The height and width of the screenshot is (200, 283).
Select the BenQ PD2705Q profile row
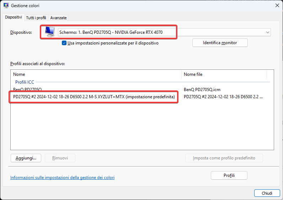(x=140, y=90)
